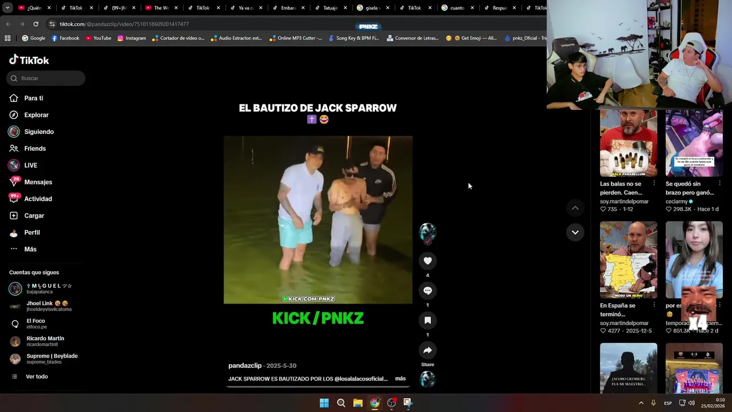Open the LIVE section
The image size is (732, 412).
(30, 165)
